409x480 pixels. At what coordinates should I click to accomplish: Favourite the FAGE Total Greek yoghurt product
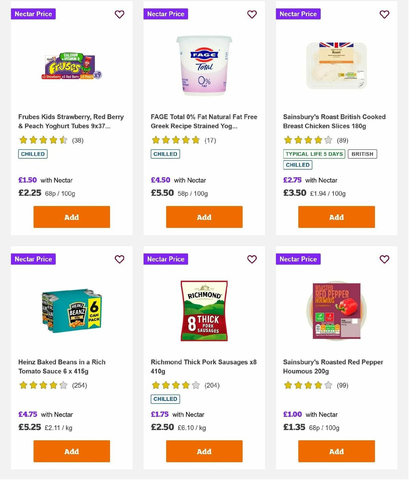click(252, 14)
